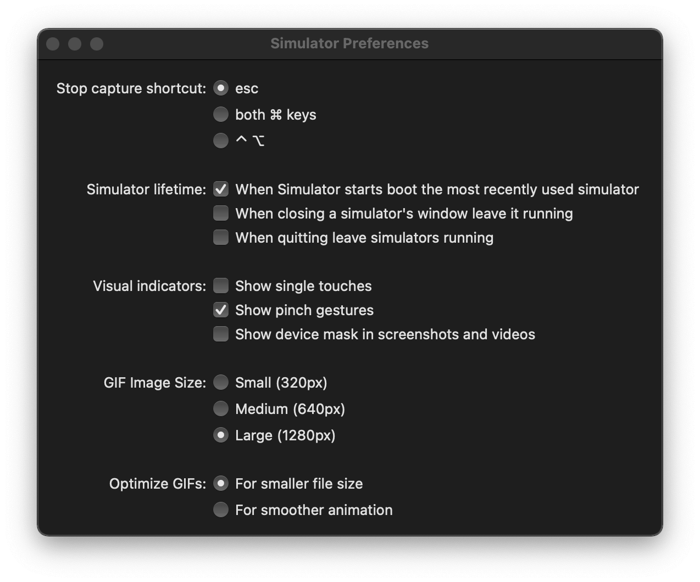Image resolution: width=700 pixels, height=582 pixels.
Task: Click the green zoom window button
Action: tap(97, 44)
